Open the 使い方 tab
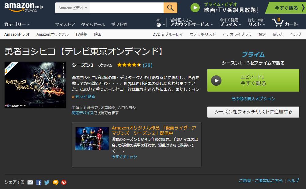Screen dimensions: 306x189 (278, 35)
